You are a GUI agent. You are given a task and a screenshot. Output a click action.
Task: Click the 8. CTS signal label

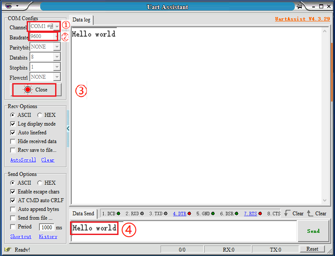pyautogui.click(x=274, y=214)
